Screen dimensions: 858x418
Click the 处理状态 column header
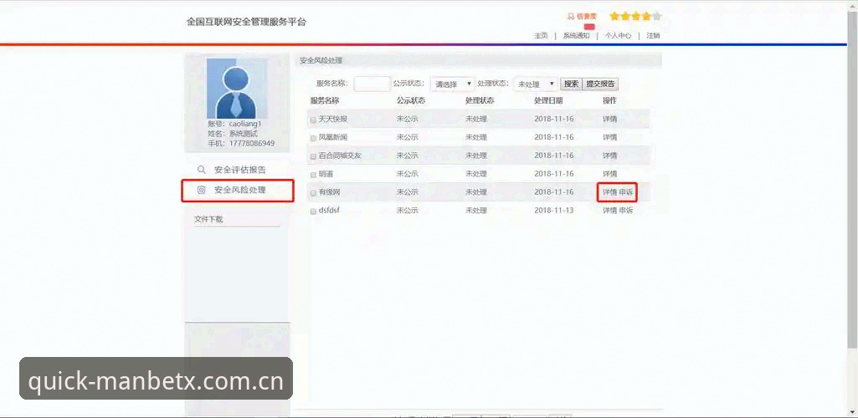click(480, 101)
